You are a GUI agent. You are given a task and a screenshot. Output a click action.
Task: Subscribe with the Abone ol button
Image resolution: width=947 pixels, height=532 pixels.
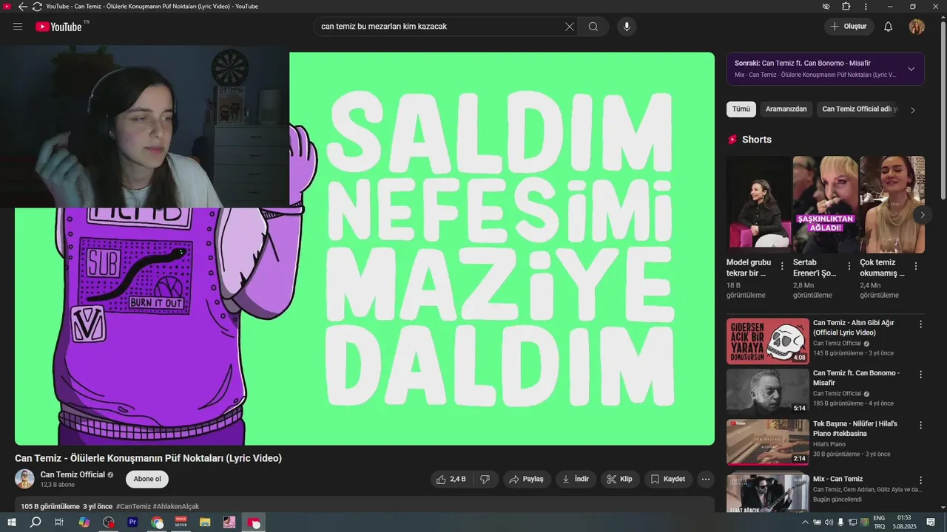click(147, 479)
